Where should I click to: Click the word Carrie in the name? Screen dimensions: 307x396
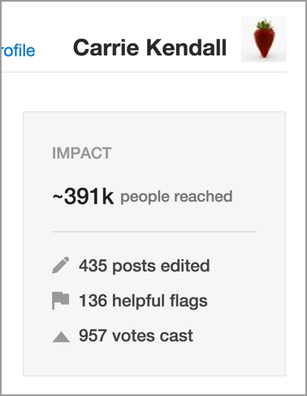click(x=106, y=47)
